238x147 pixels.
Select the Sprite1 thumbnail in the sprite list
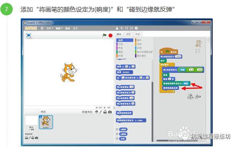tap(46, 122)
